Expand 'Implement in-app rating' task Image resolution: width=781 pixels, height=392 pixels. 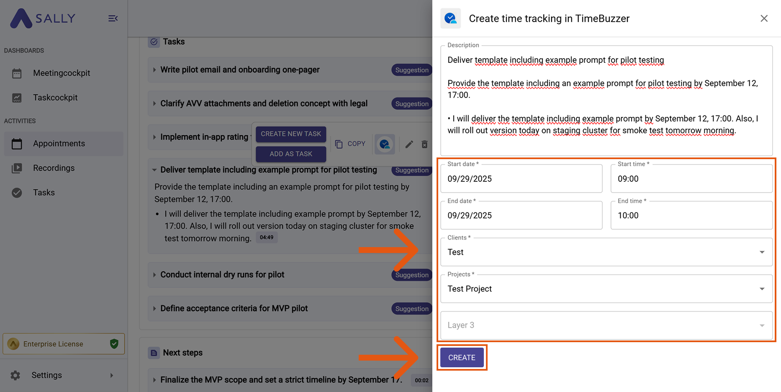(x=154, y=137)
